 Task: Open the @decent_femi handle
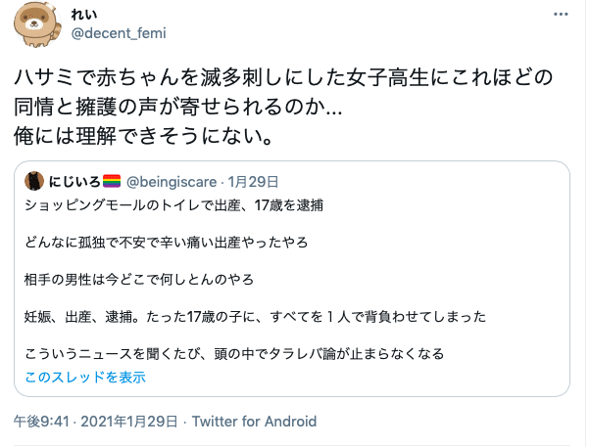119,33
